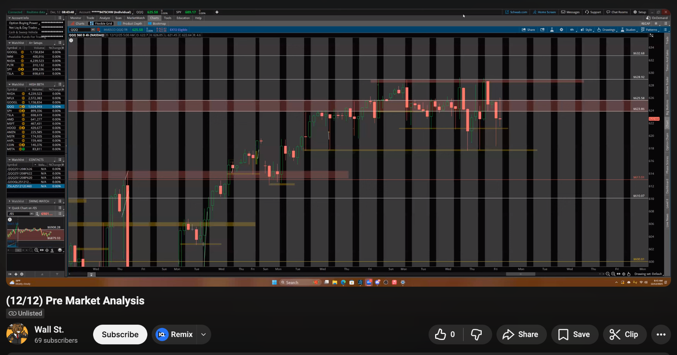Open Support from top bar
The height and width of the screenshot is (355, 677).
click(x=593, y=12)
